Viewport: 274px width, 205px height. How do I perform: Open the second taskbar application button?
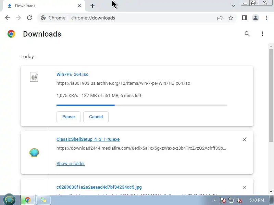click(43, 200)
